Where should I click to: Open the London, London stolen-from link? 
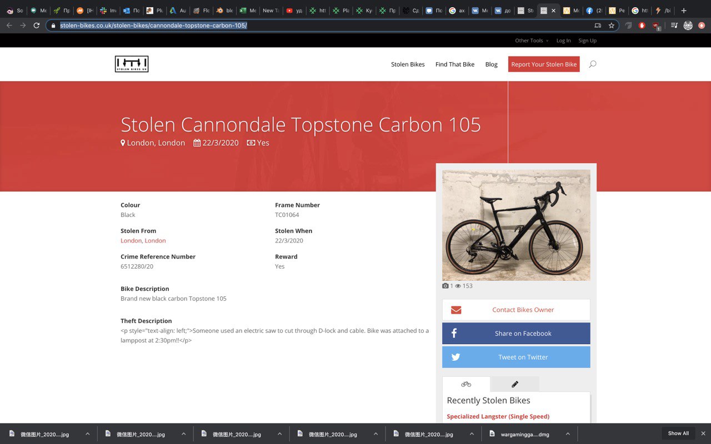point(143,240)
